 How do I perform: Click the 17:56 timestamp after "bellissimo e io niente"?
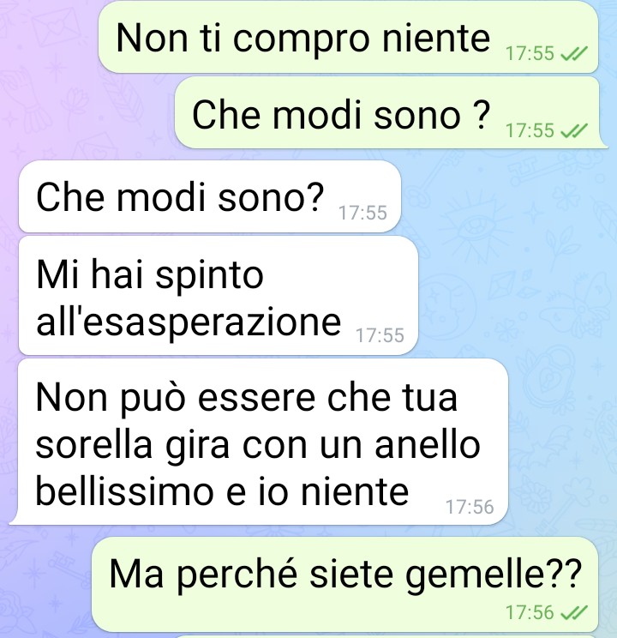(x=470, y=507)
